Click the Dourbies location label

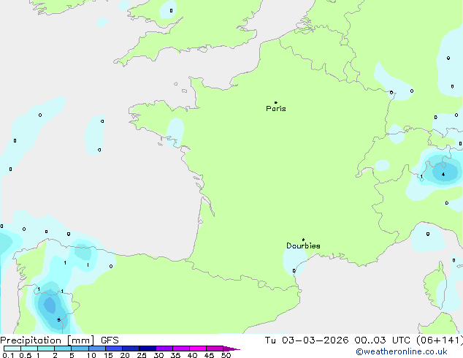click(303, 245)
